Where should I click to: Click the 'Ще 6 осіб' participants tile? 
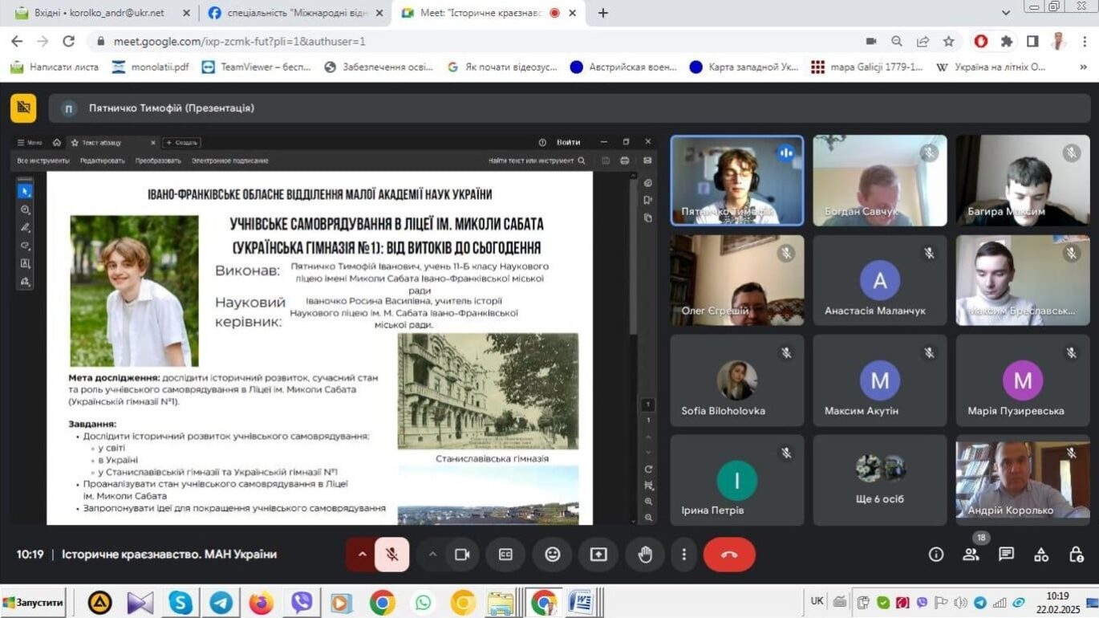(x=879, y=480)
